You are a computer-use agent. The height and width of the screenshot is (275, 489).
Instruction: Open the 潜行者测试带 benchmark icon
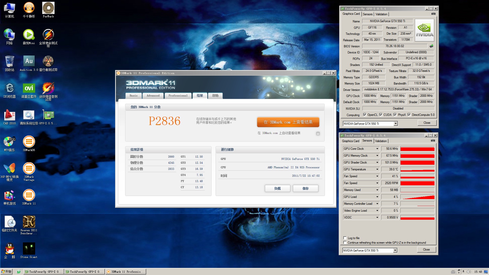pos(48,63)
